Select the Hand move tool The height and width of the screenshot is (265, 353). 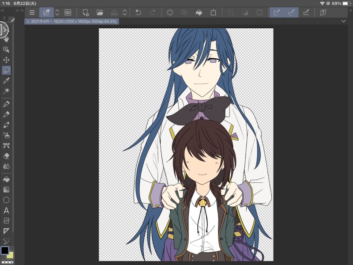(6, 39)
